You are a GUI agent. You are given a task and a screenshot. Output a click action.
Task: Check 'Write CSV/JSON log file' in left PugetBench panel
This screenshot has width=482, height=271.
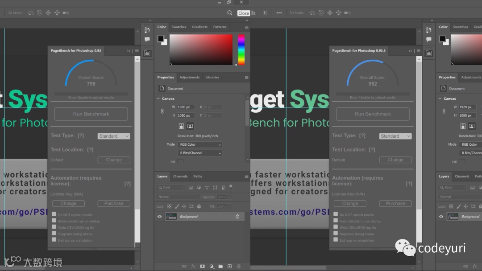tap(54, 227)
